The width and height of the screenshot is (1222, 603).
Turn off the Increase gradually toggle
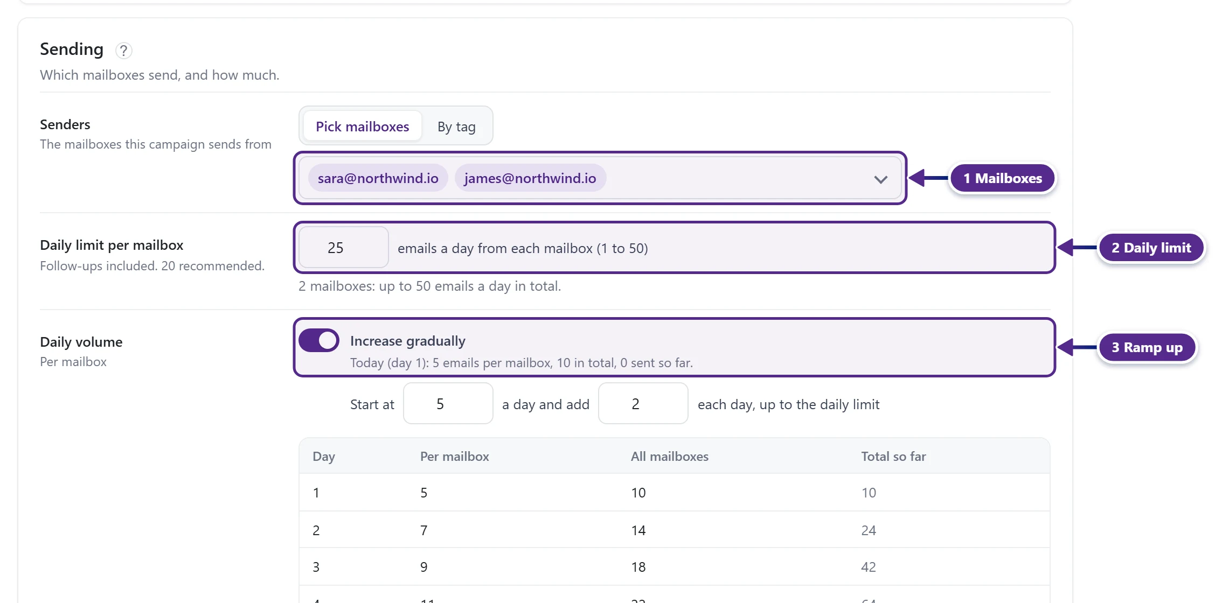(x=319, y=340)
